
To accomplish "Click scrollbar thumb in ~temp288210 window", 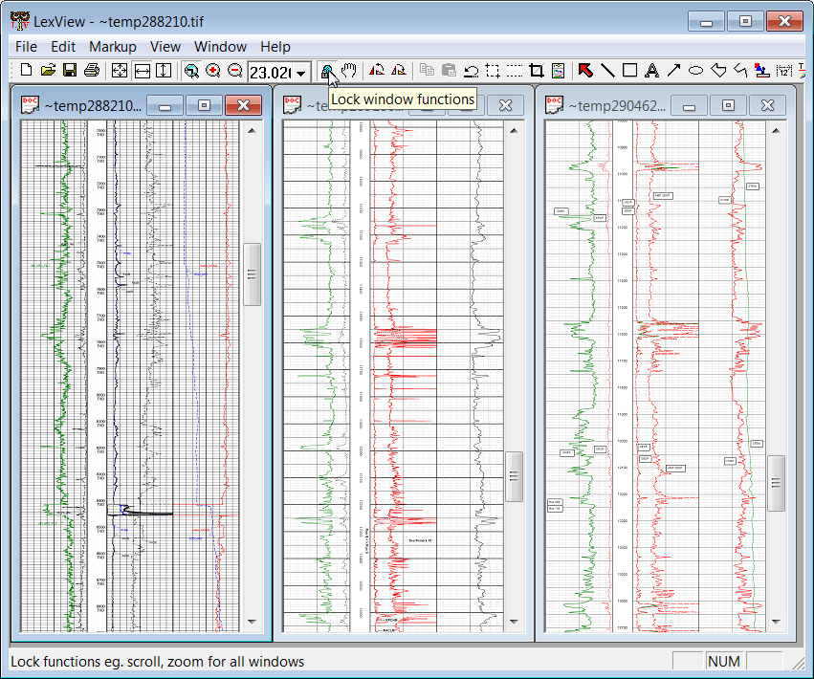I will click(253, 274).
